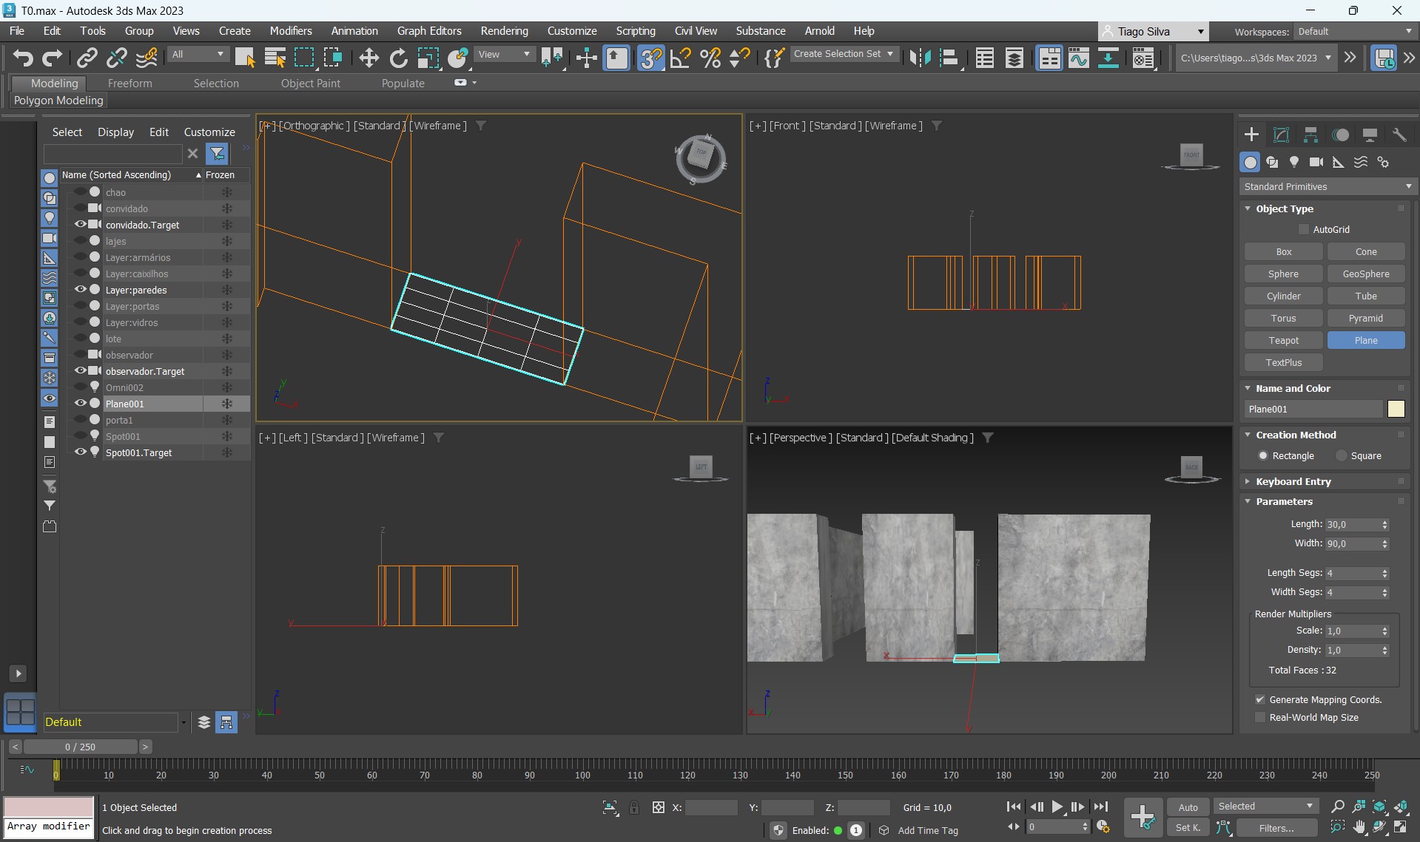Hide the Plane001 object via eye icon
This screenshot has height=842, width=1420.
[81, 404]
